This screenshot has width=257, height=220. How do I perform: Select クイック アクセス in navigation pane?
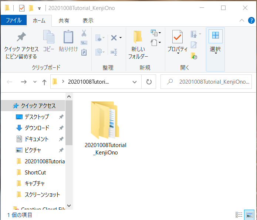(x=33, y=106)
